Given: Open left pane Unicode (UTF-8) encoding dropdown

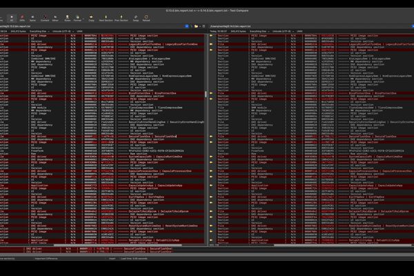Looking at the screenshot, I should pos(63,31).
